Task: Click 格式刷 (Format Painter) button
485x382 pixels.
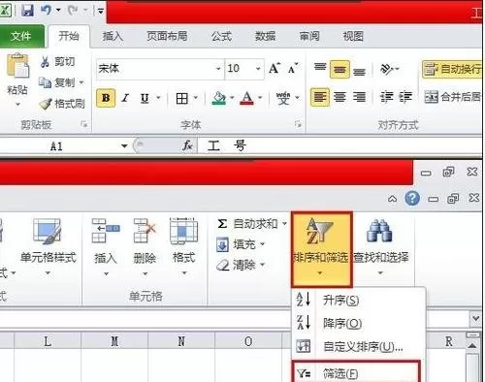Action: 62,104
